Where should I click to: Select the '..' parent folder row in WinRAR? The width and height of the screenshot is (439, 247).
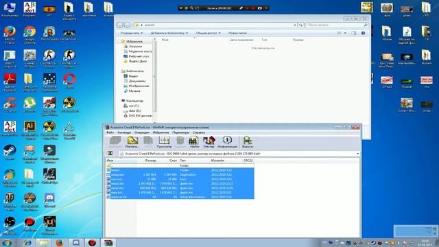click(x=180, y=165)
